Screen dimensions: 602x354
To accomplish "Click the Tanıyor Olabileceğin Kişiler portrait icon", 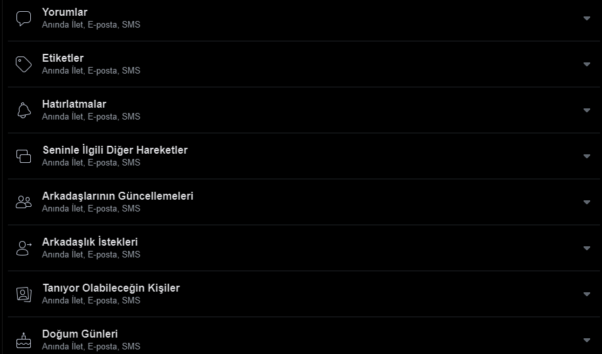I will point(24,294).
